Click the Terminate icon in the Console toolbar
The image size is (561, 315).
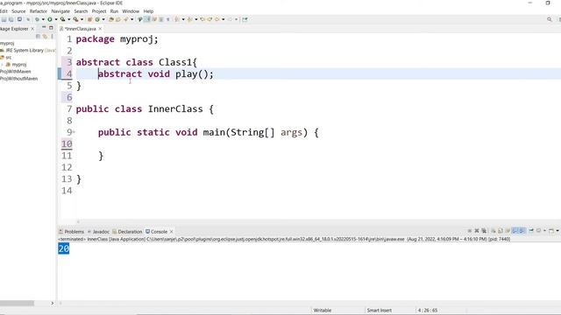pyautogui.click(x=470, y=231)
